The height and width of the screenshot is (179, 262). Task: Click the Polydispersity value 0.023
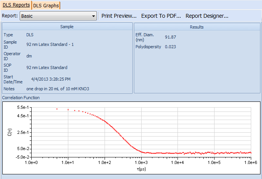click(x=170, y=47)
